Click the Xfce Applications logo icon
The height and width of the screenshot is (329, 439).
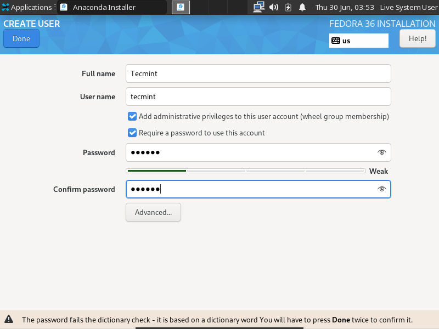coord(5,7)
